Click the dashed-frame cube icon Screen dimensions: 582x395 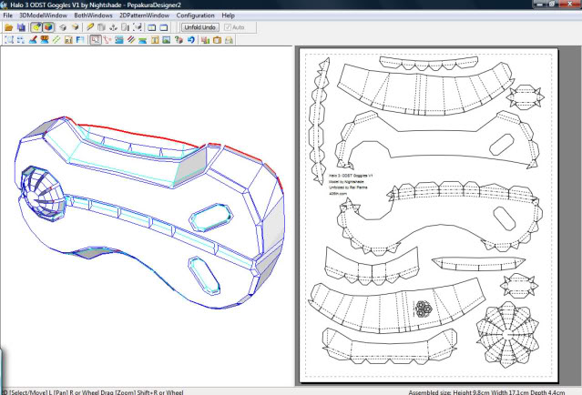[138, 27]
